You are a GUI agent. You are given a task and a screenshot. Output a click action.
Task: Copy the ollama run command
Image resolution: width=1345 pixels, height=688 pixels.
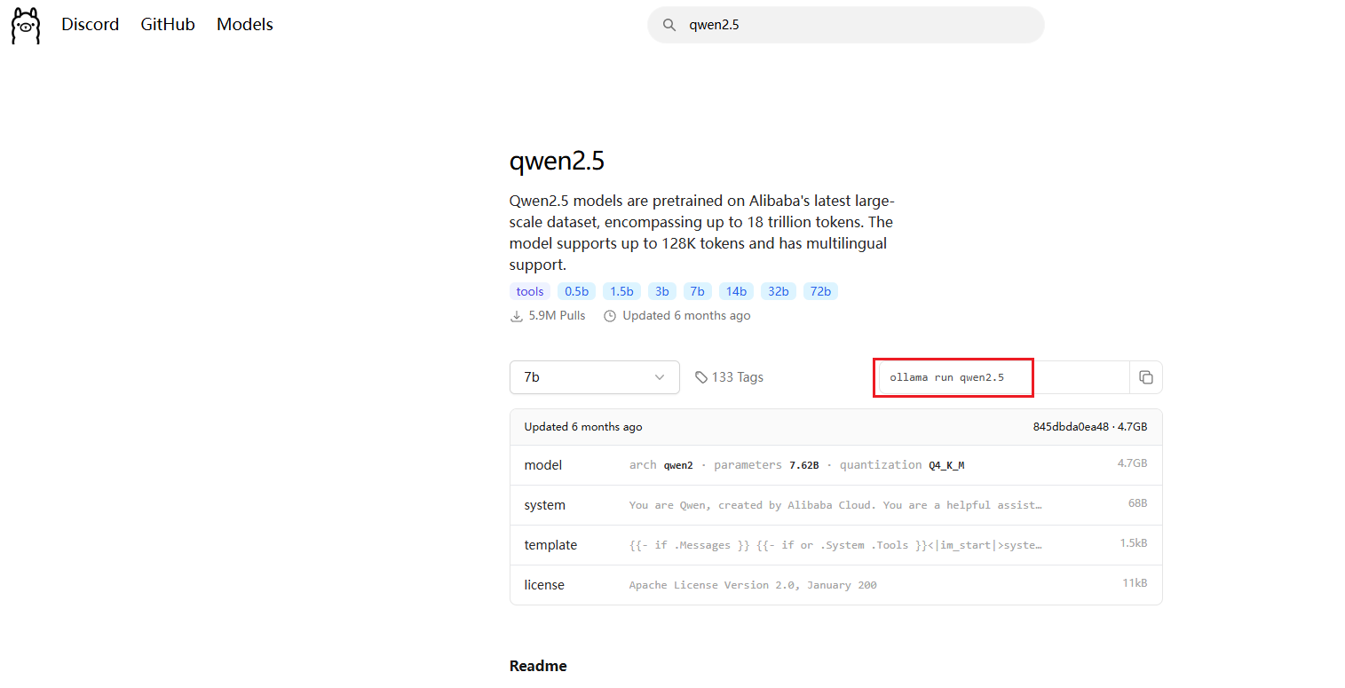click(x=1145, y=377)
